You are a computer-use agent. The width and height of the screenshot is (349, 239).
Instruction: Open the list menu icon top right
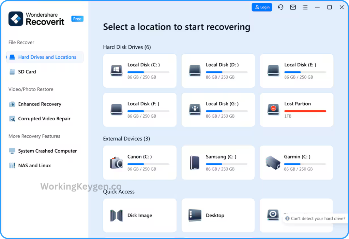tap(305, 7)
